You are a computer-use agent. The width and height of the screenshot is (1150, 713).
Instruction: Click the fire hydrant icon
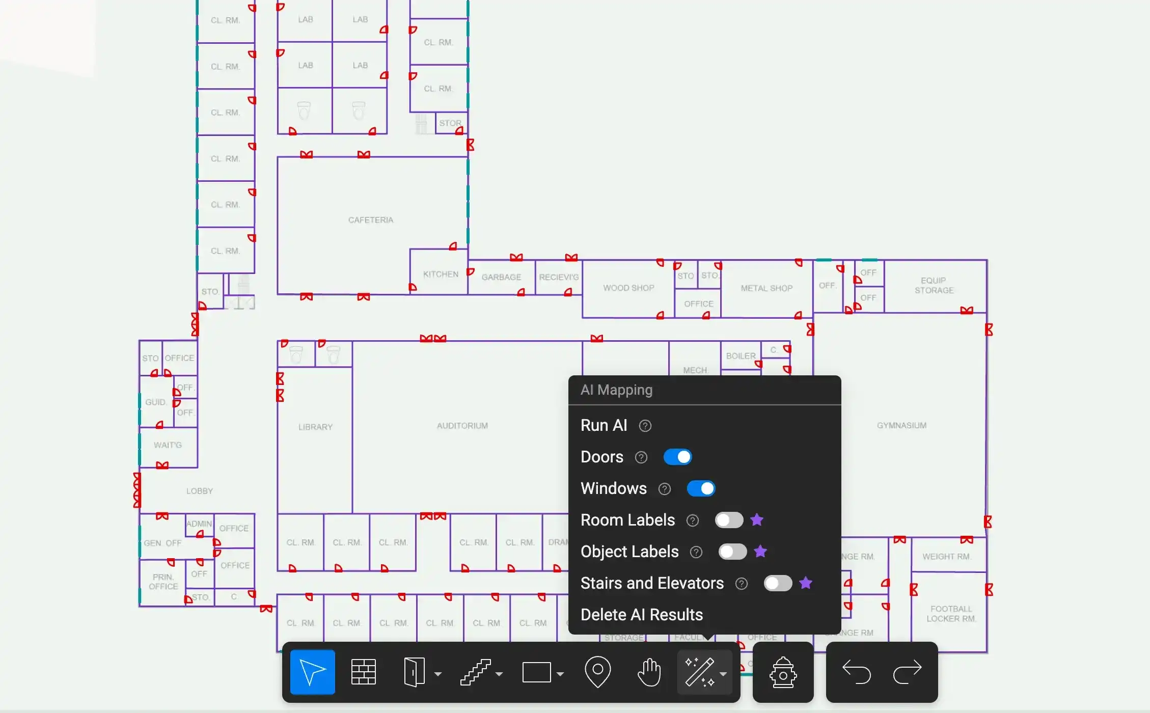pos(783,672)
